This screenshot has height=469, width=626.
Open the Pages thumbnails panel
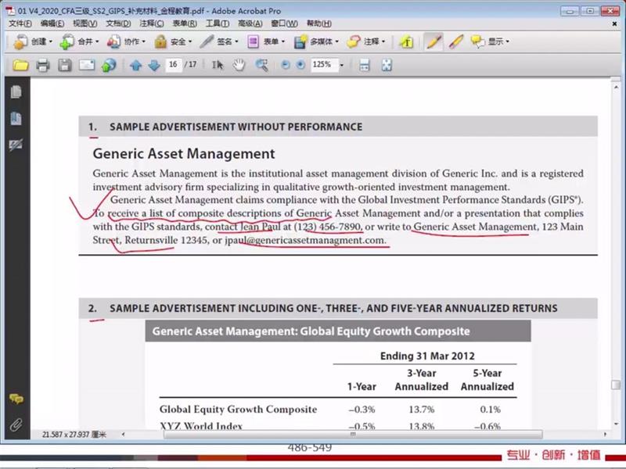pos(16,92)
